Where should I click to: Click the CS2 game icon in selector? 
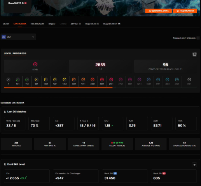[3, 37]
